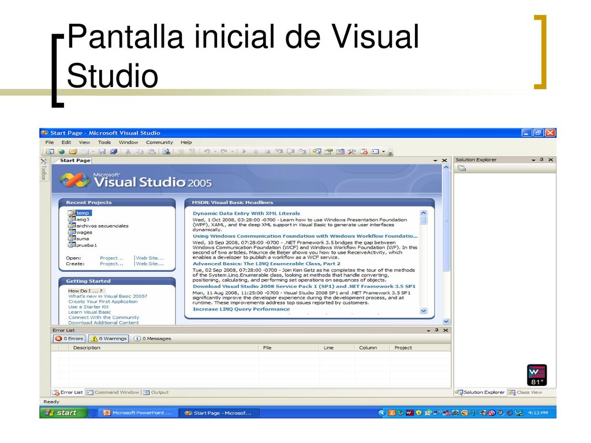591x443 pixels.
Task: Open Advanced Basics: The LINQ Enumerable Class link
Action: pyautogui.click(x=267, y=264)
